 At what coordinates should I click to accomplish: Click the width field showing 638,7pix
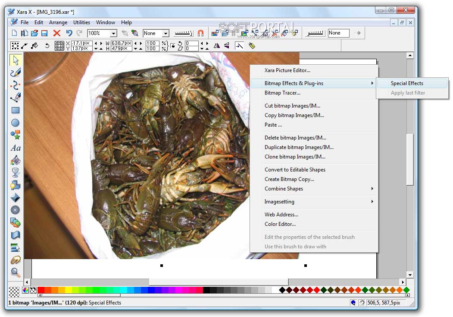click(121, 43)
